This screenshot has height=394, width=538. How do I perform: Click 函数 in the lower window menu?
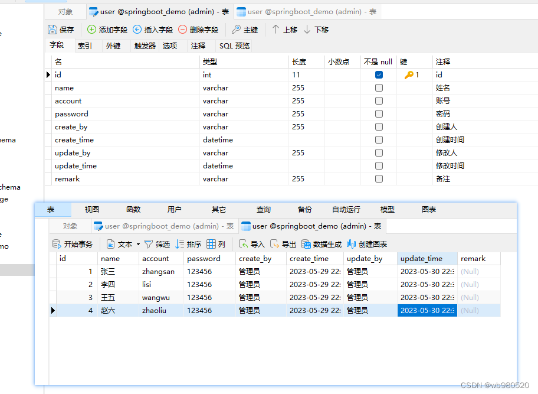133,210
